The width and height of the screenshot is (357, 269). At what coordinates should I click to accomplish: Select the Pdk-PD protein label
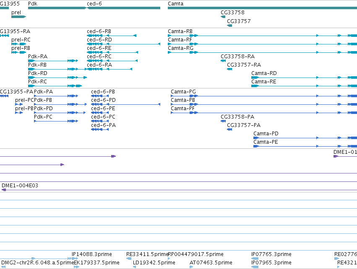coord(43,109)
